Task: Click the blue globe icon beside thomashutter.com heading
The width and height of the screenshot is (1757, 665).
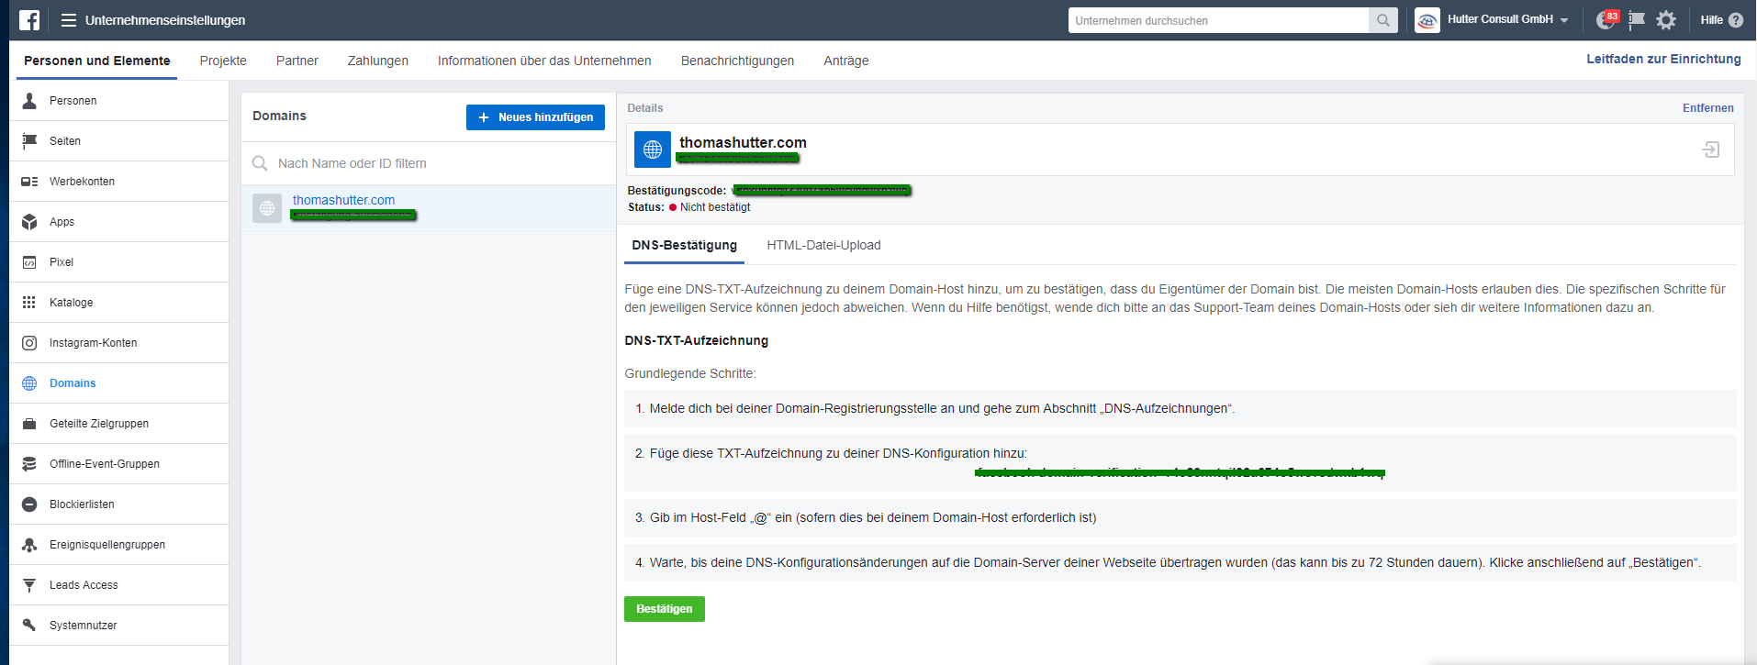Action: tap(653, 150)
